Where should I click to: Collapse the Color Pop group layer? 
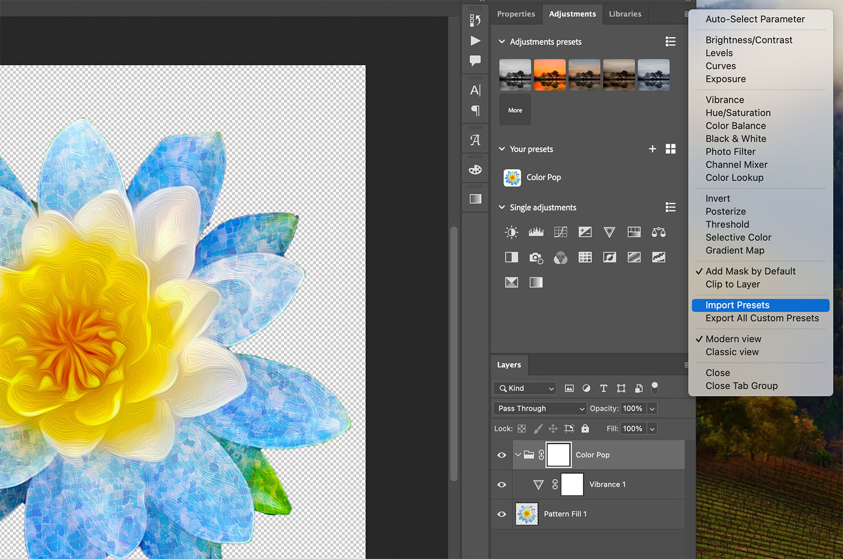click(518, 455)
